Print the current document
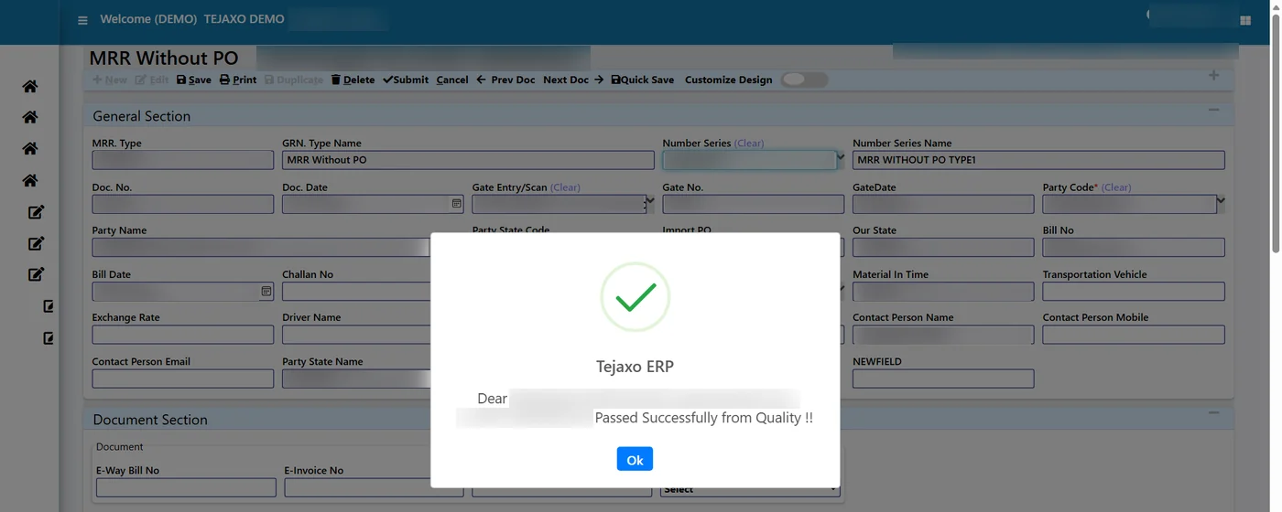Screen dimensions: 1282x512 (238, 80)
